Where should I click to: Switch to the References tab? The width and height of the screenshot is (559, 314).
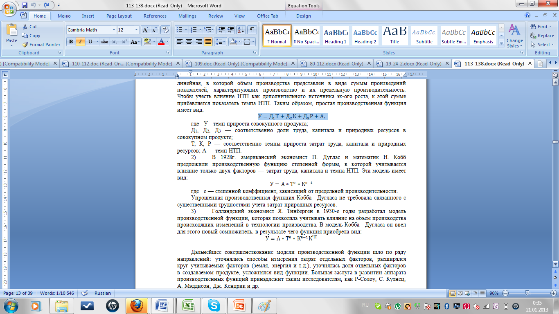click(155, 16)
